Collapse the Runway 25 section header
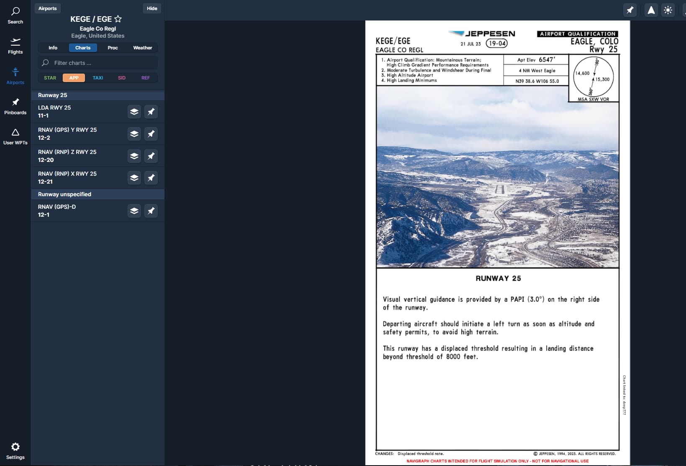 coord(98,95)
